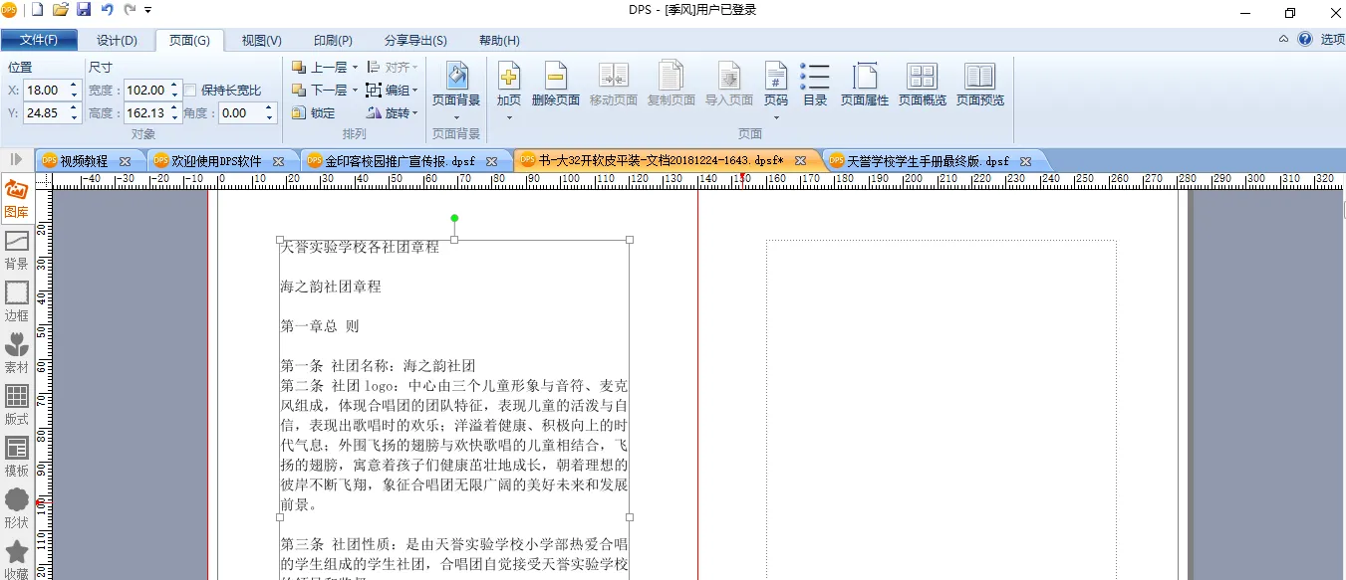This screenshot has height=580, width=1346.
Task: Open the 页码 dropdown
Action: [x=775, y=118]
